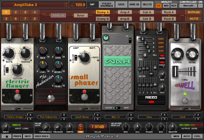The width and height of the screenshot is (204, 140).
Task: Open the PRESET BROWSER
Action: point(107,5)
